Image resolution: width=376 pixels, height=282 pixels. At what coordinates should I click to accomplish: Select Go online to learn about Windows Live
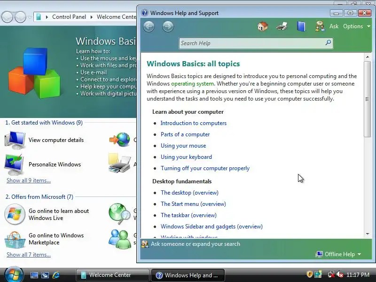(x=59, y=214)
